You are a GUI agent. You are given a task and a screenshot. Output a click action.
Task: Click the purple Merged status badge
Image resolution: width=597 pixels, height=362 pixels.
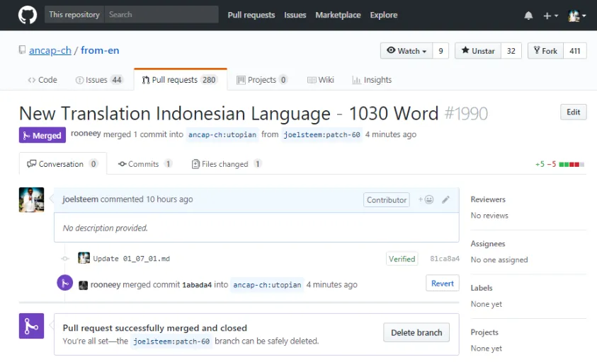pyautogui.click(x=42, y=135)
